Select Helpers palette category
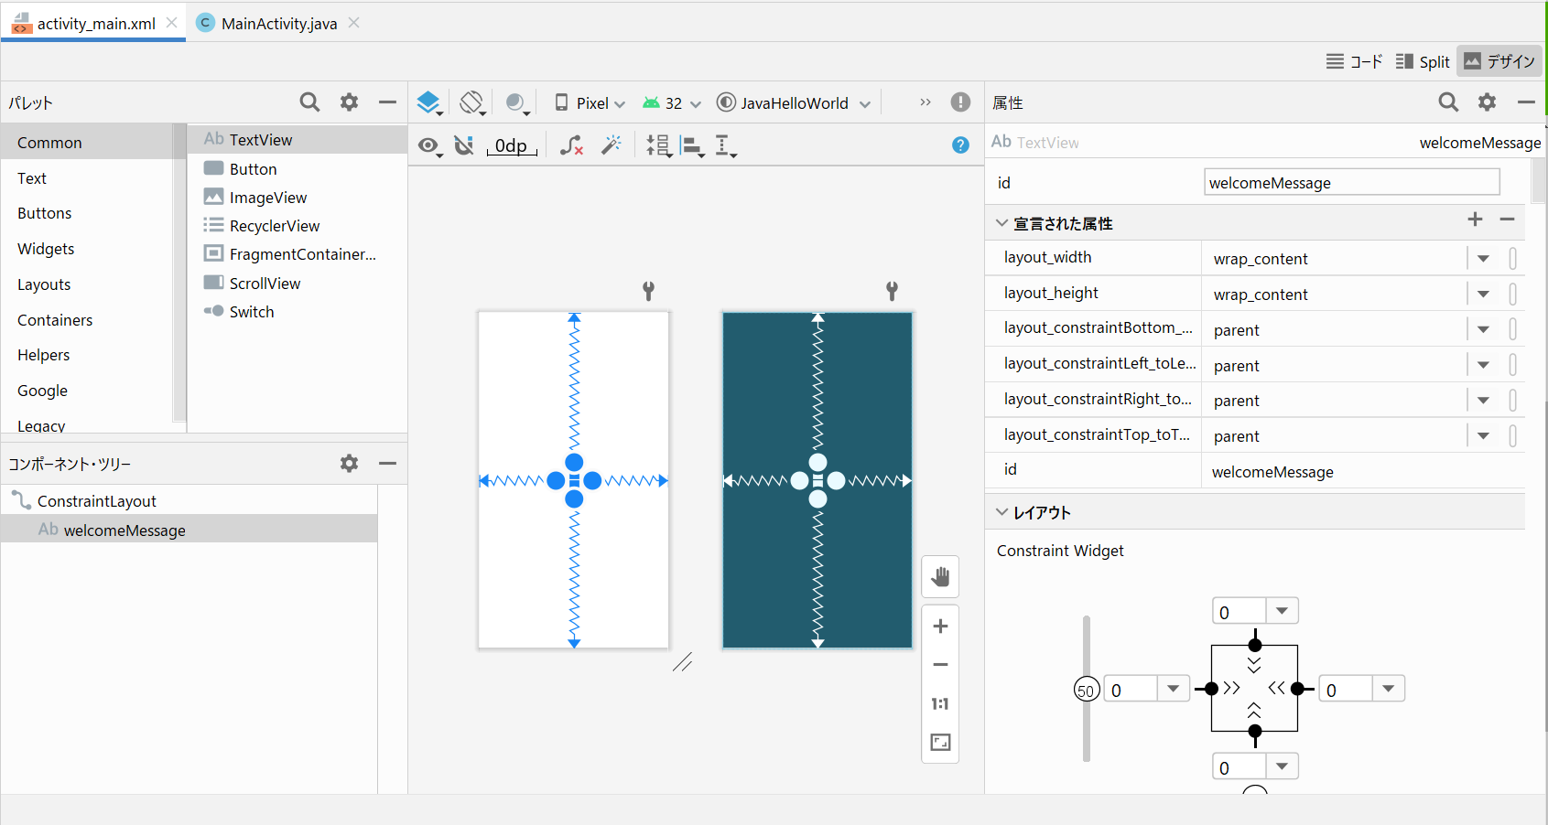Viewport: 1548px width, 825px height. click(x=87, y=355)
